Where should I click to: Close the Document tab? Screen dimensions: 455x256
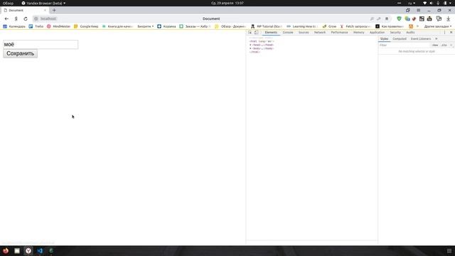coord(45,10)
